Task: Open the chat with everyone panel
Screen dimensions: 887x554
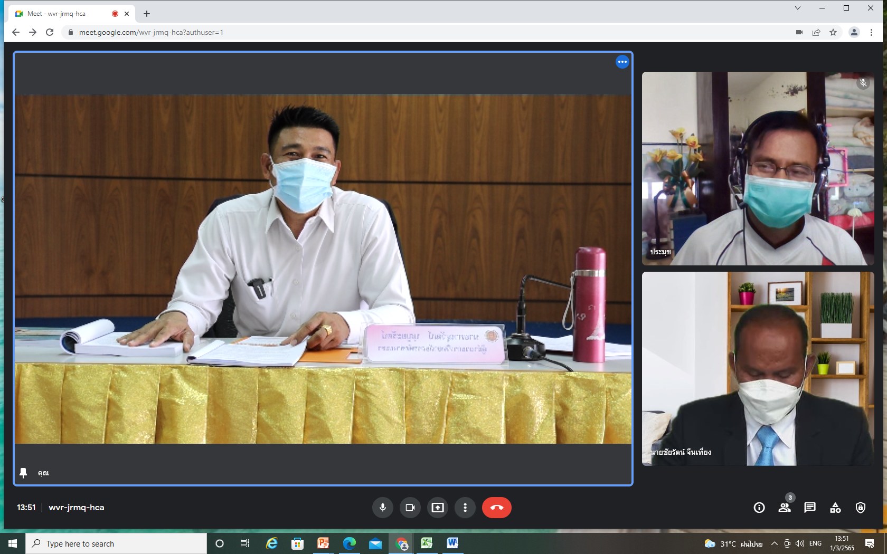Action: (x=810, y=508)
